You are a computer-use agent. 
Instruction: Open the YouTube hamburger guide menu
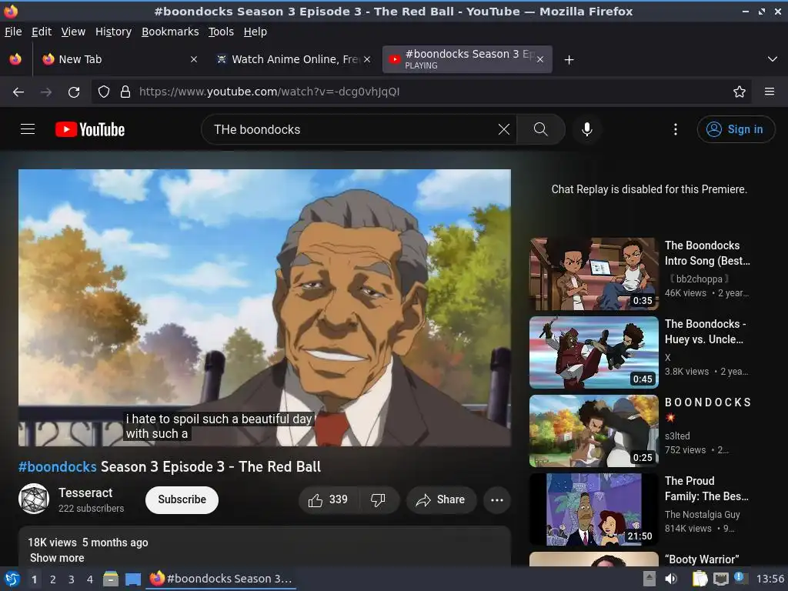(28, 129)
